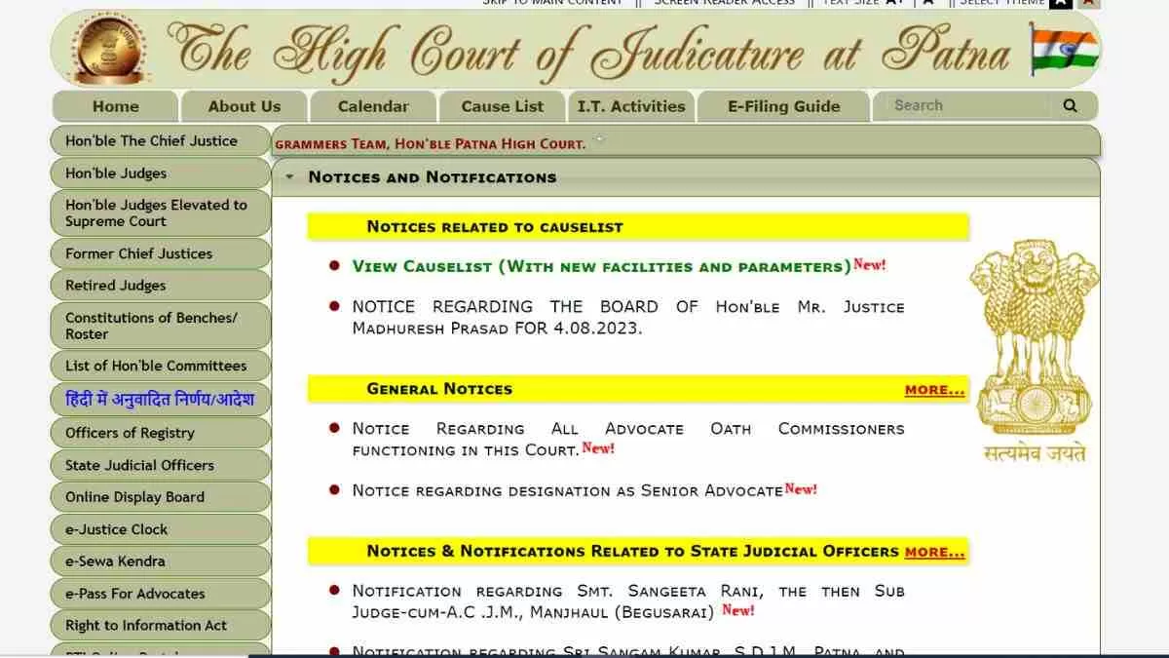
Task: Click the site title High Court of Judicature at Patna
Action: [588, 49]
